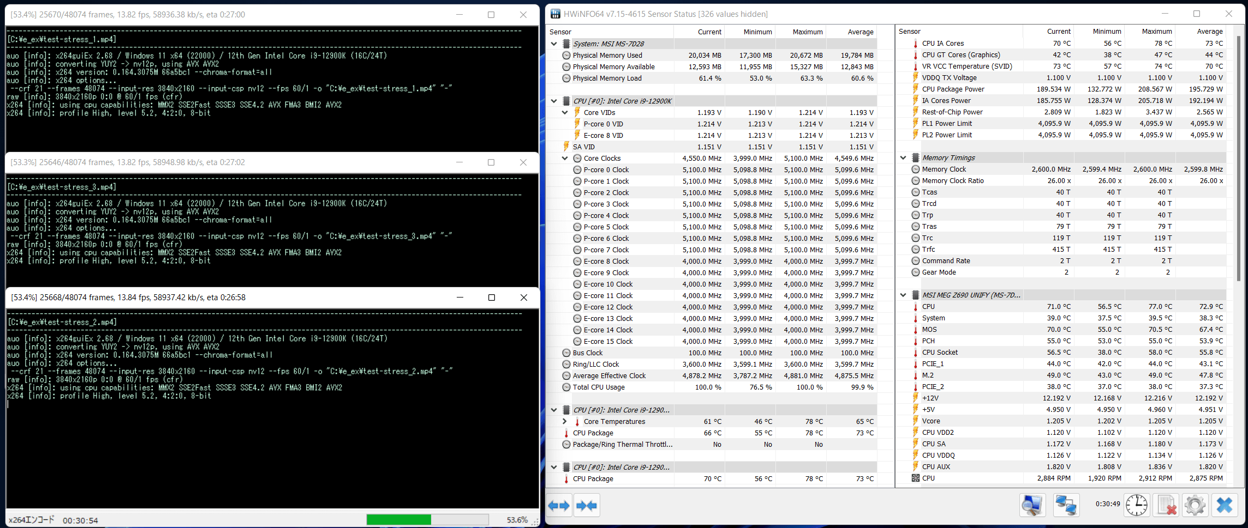This screenshot has height=528, width=1248.
Task: Collapse the System: MSI MS-7D28 group
Action: point(554,44)
